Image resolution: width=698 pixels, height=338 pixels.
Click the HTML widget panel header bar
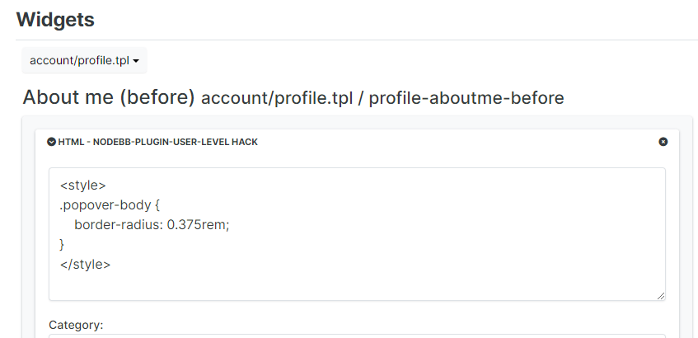point(412,142)
